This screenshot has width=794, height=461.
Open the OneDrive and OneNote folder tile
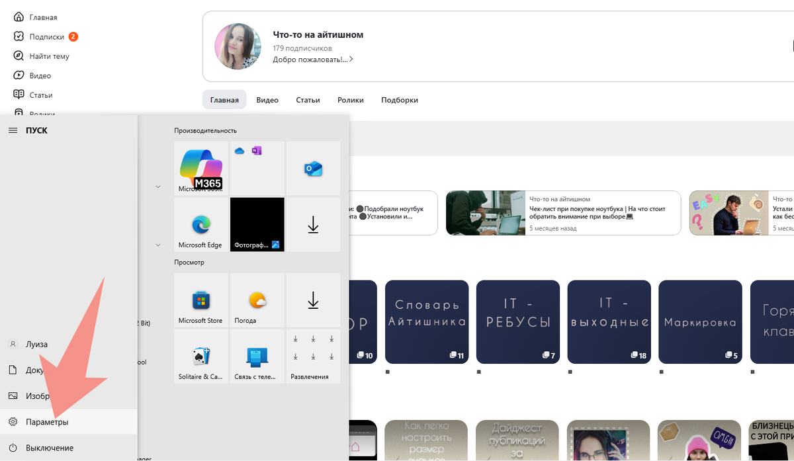click(257, 168)
